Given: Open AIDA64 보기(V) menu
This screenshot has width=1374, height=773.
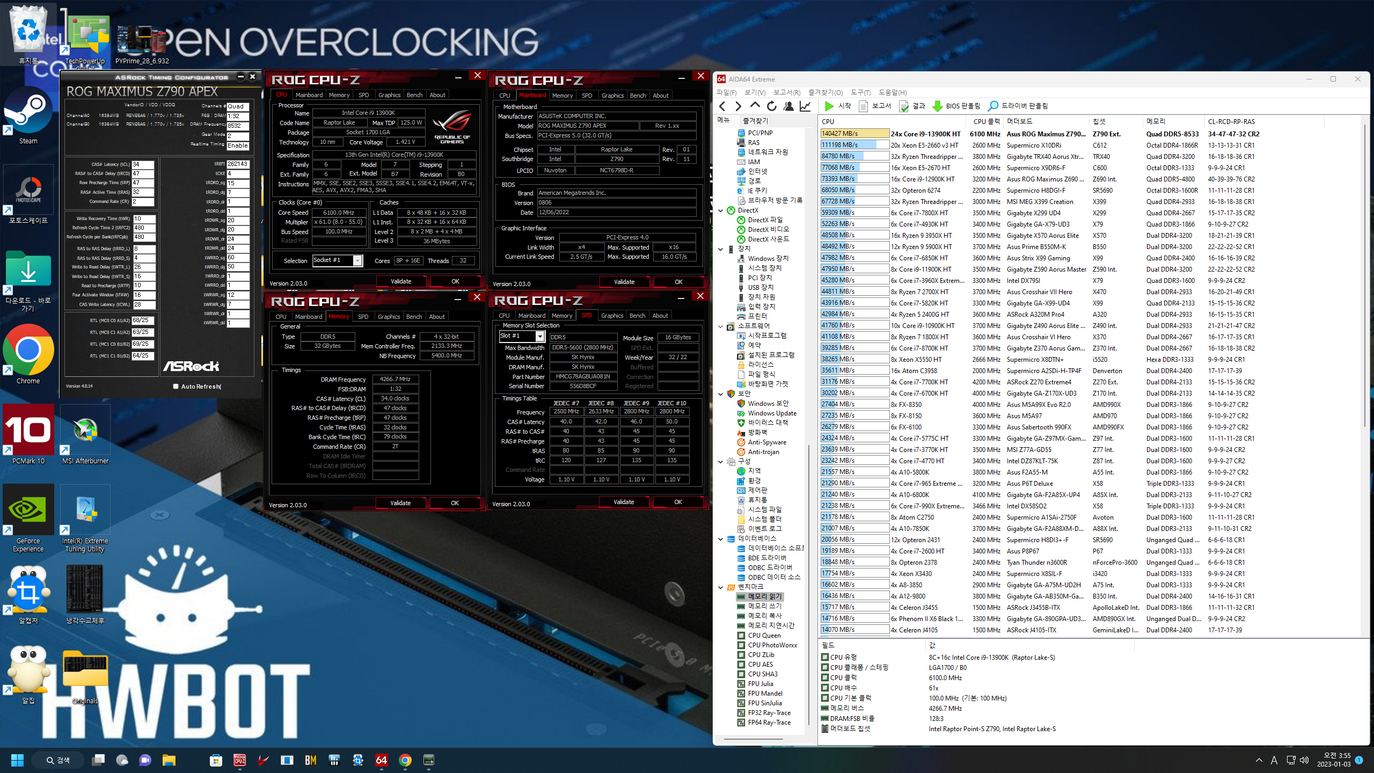Looking at the screenshot, I should [755, 92].
